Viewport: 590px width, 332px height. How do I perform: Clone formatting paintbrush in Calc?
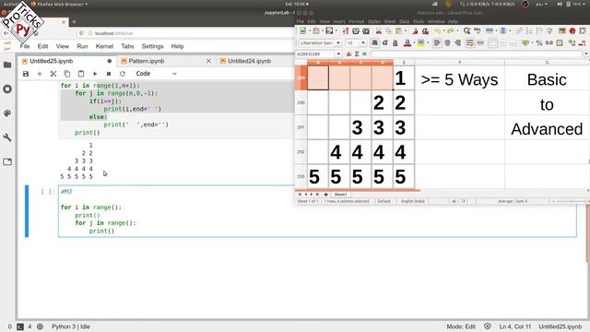tap(415, 30)
